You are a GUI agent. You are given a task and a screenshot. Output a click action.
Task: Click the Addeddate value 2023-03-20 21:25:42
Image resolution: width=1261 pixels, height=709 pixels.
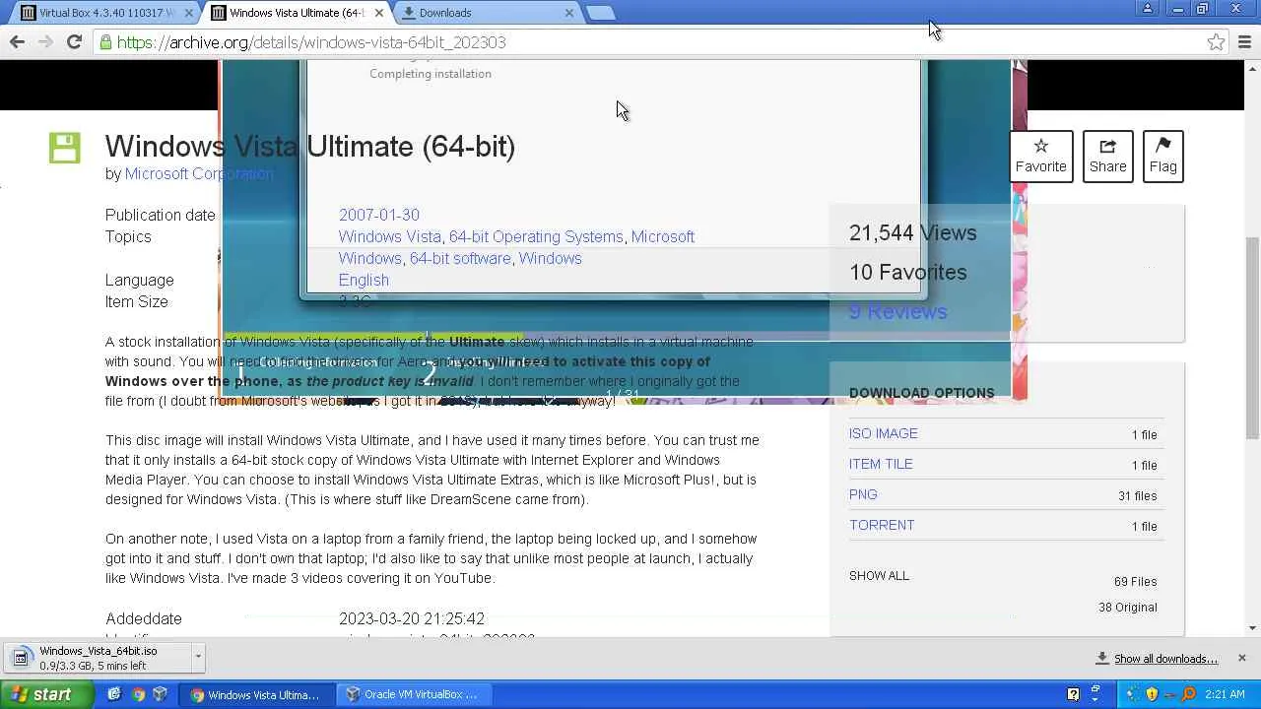point(412,618)
